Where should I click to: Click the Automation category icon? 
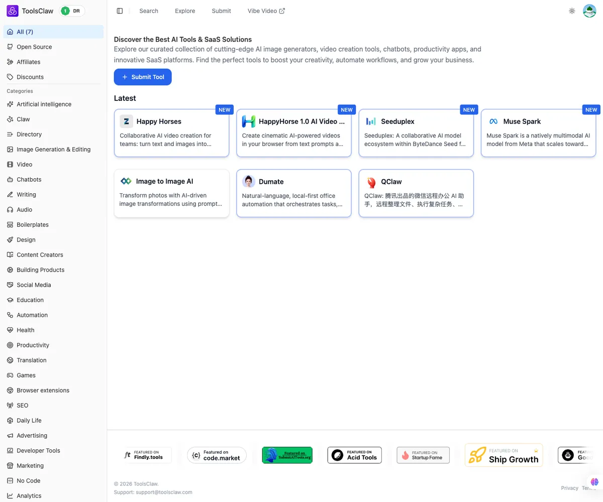point(10,315)
